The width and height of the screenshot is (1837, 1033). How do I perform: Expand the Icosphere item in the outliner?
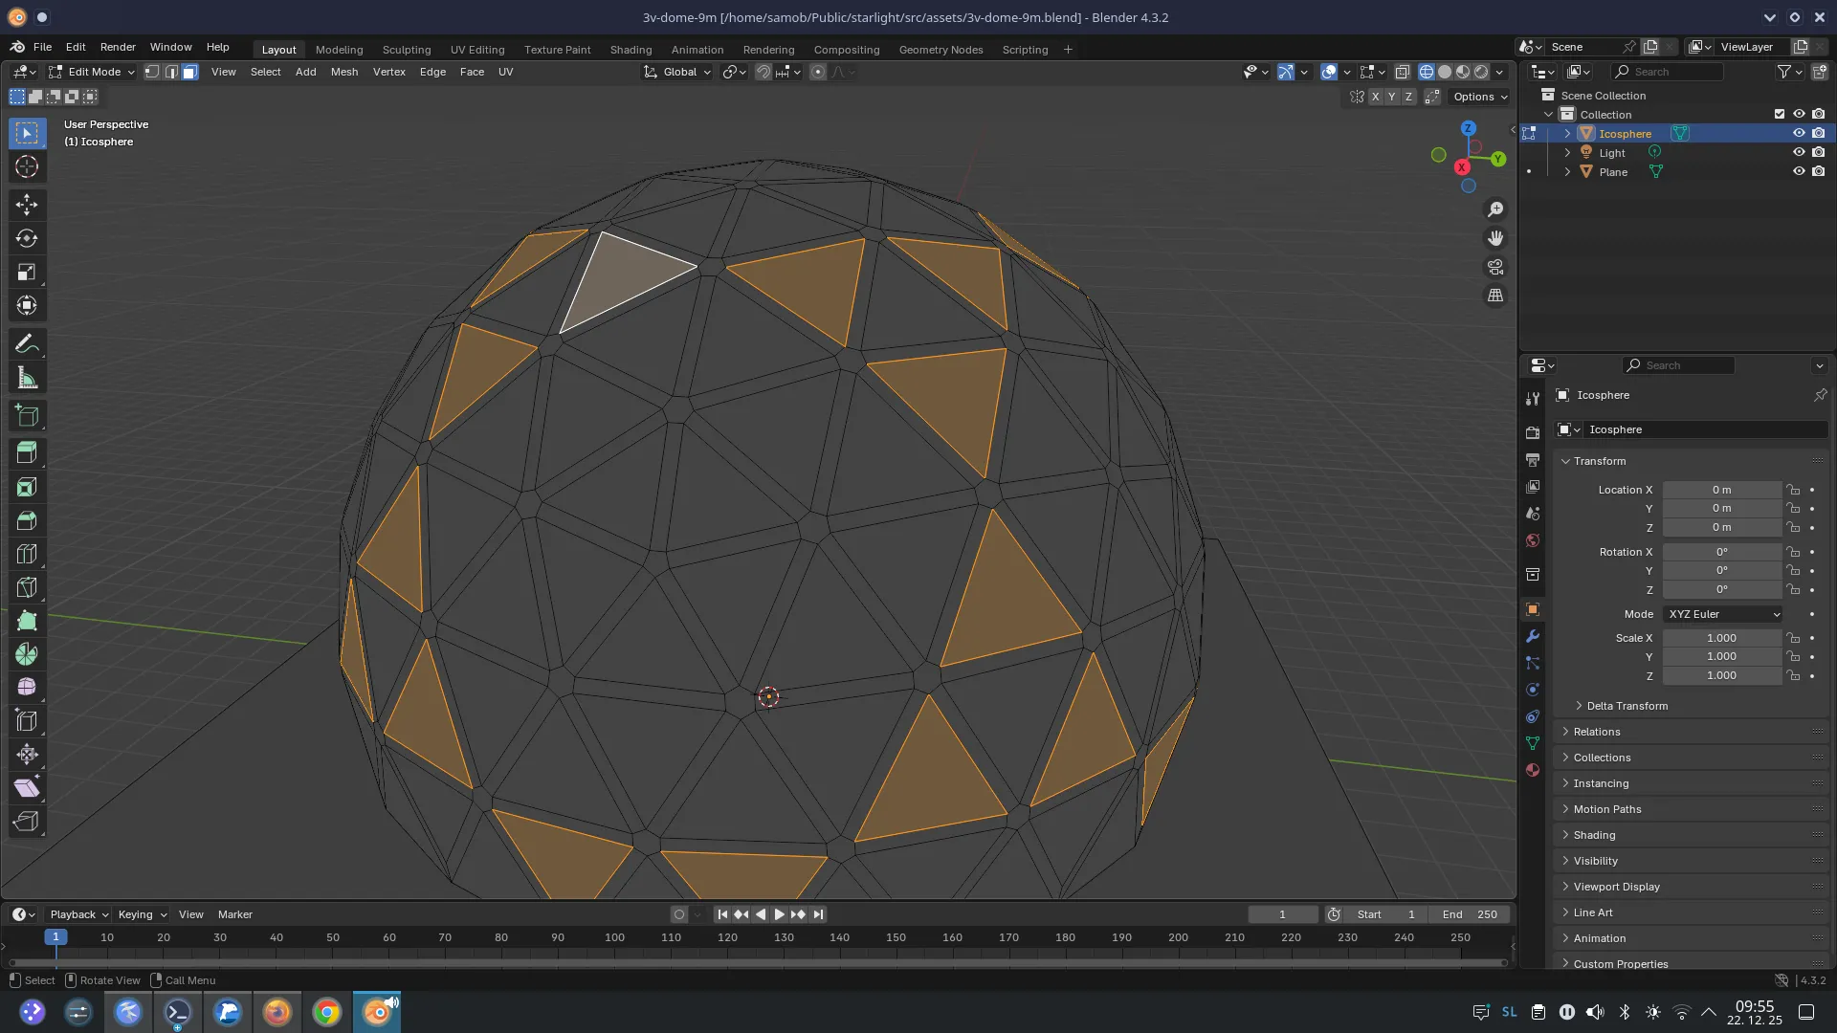pyautogui.click(x=1566, y=133)
